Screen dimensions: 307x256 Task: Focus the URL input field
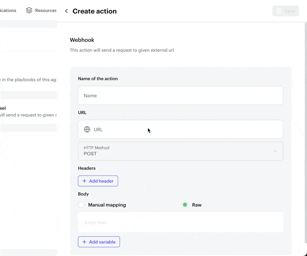pos(180,130)
